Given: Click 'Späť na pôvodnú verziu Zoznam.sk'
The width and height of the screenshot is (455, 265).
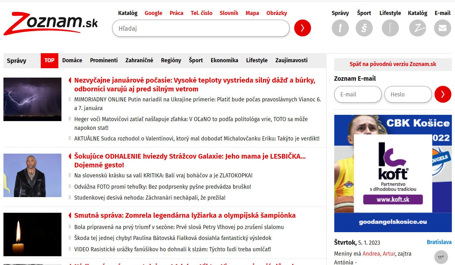Looking at the screenshot, I should [x=393, y=64].
